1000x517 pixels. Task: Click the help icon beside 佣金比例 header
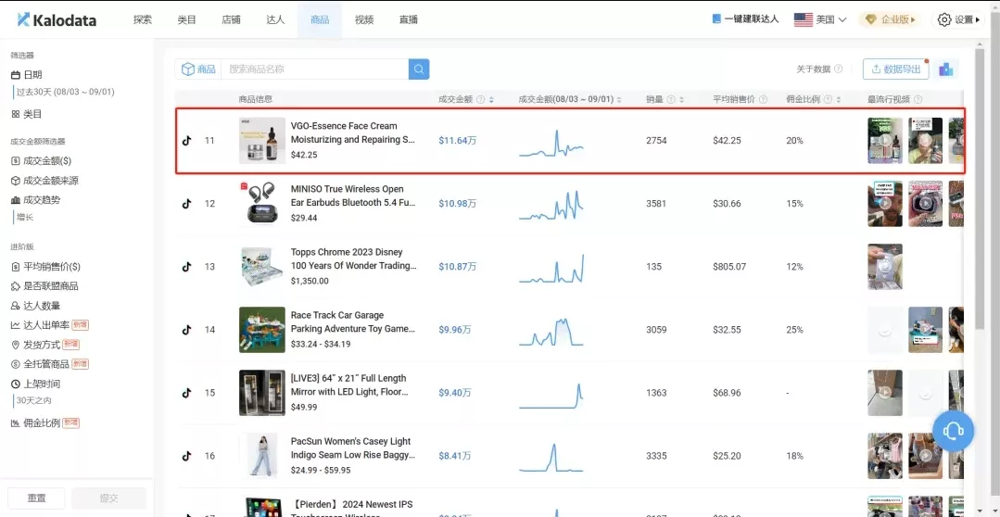(828, 99)
